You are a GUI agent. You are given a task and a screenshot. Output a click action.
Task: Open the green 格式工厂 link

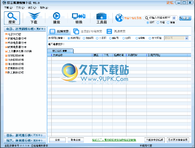click(114, 140)
